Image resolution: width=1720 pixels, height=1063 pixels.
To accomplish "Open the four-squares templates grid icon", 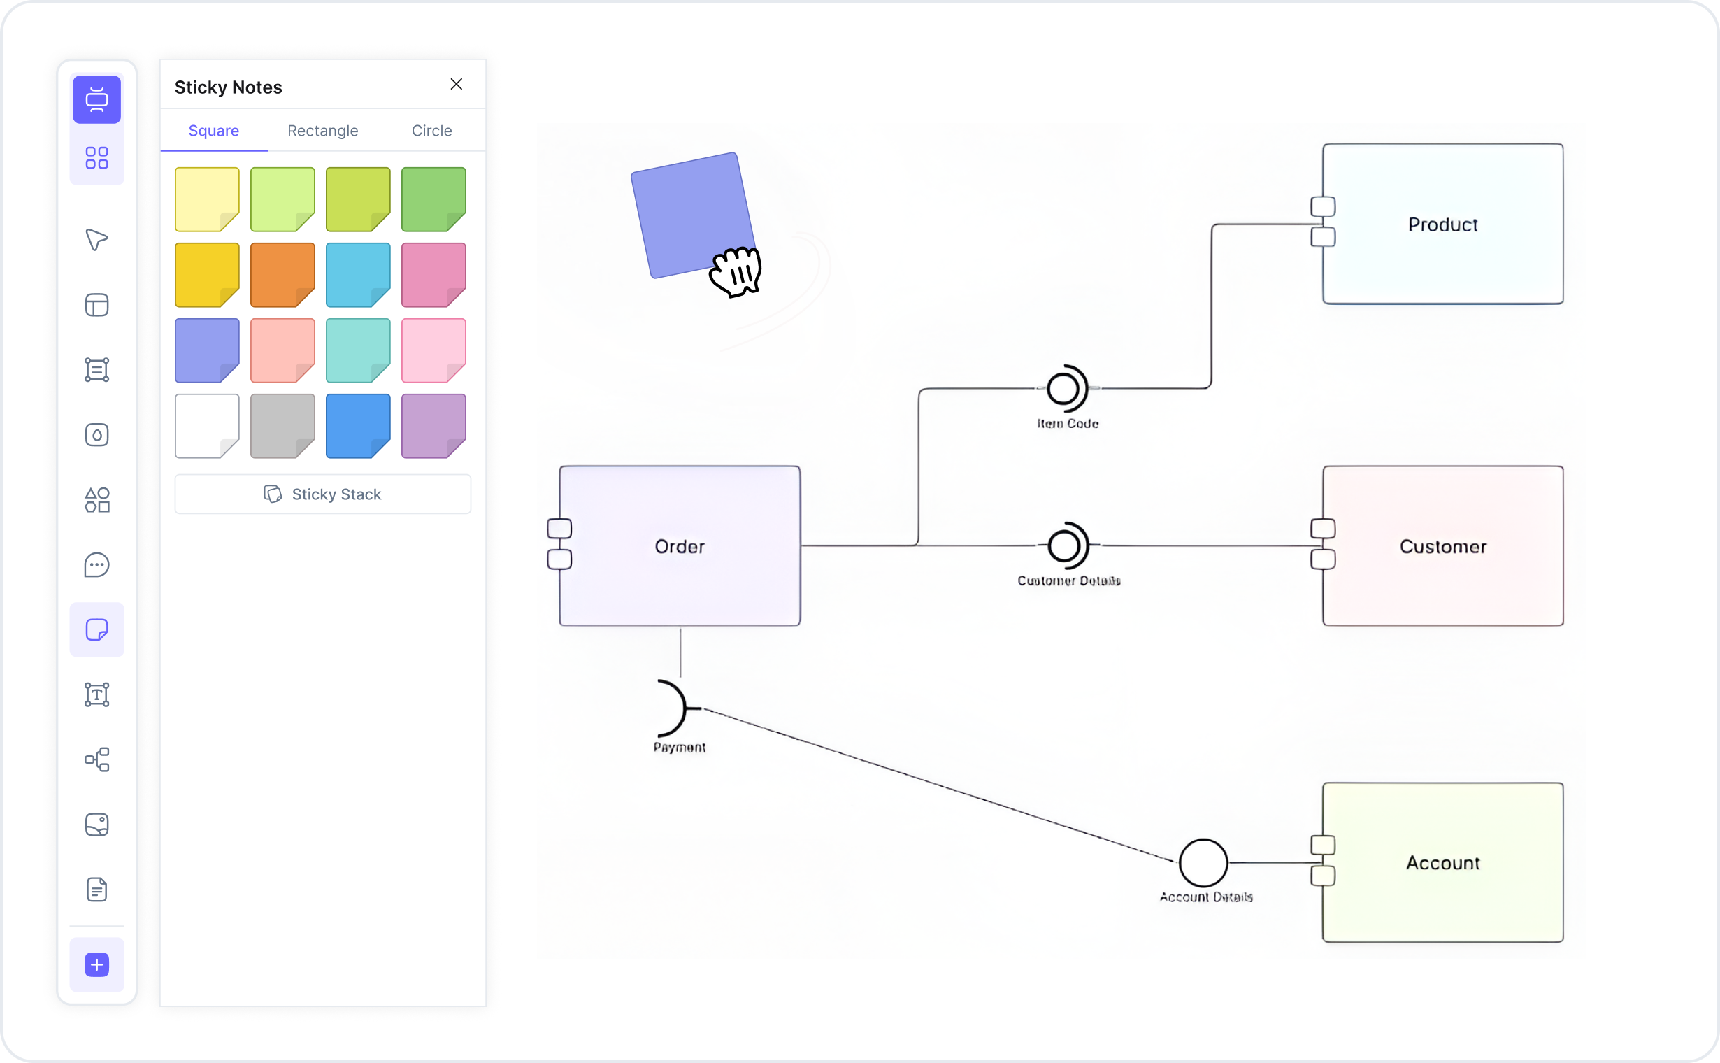I will pyautogui.click(x=97, y=157).
